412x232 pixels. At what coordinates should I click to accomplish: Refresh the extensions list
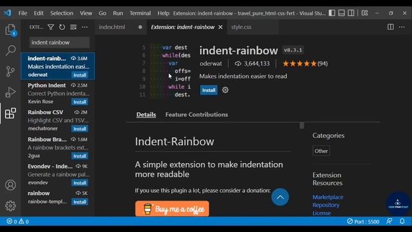62,27
